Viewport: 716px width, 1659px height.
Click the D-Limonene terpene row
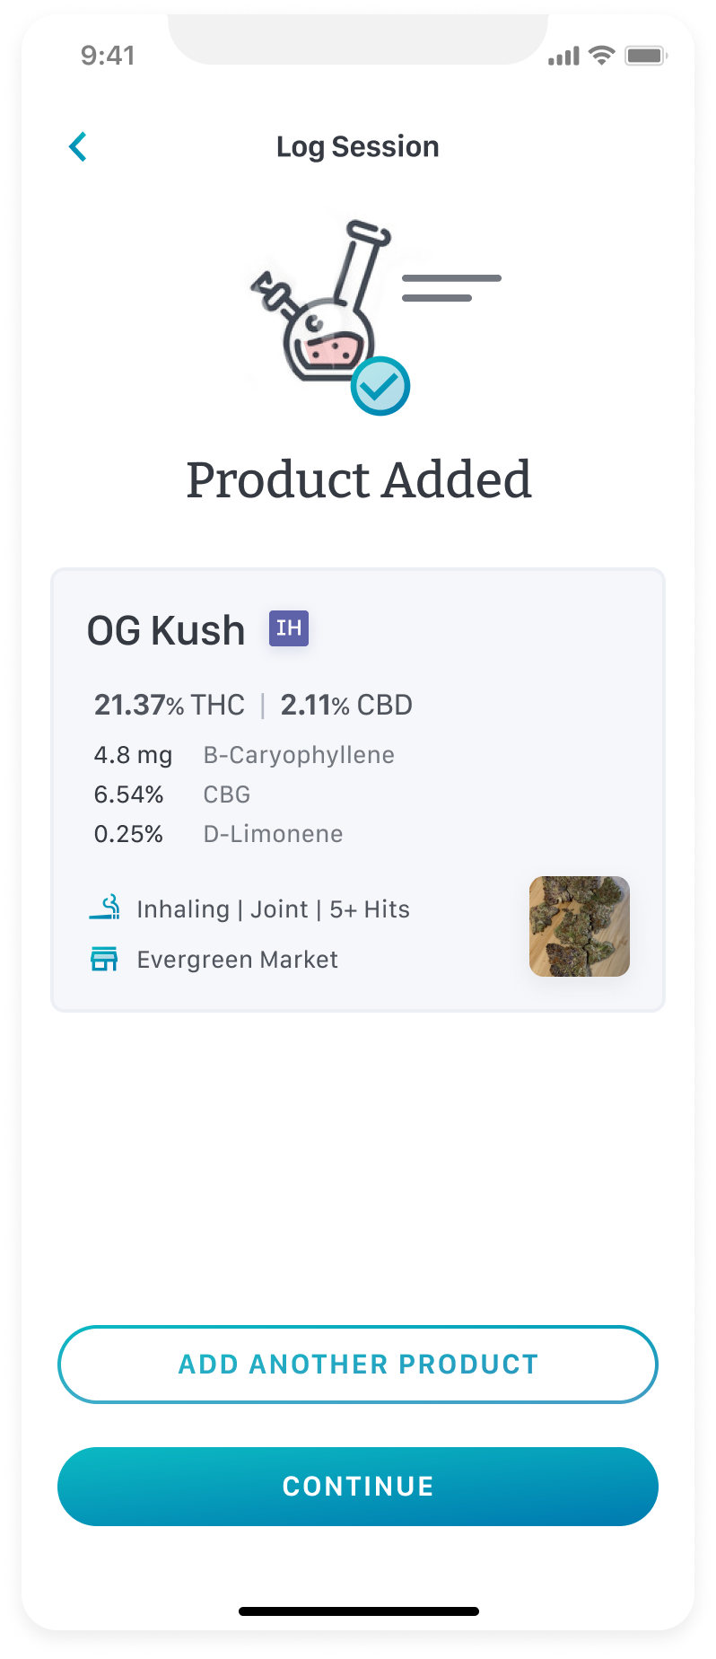[x=219, y=834]
